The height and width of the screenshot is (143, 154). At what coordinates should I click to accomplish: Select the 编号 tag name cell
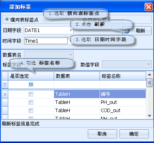pyautogui.click(x=123, y=94)
